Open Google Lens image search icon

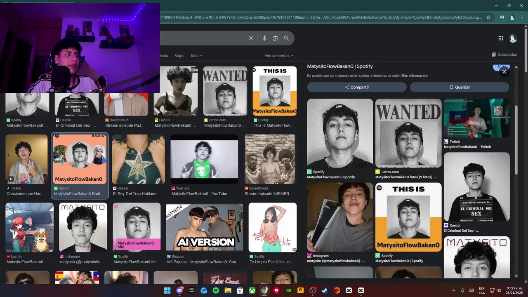tap(276, 38)
